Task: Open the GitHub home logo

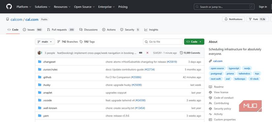Action: pyautogui.click(x=9, y=7)
